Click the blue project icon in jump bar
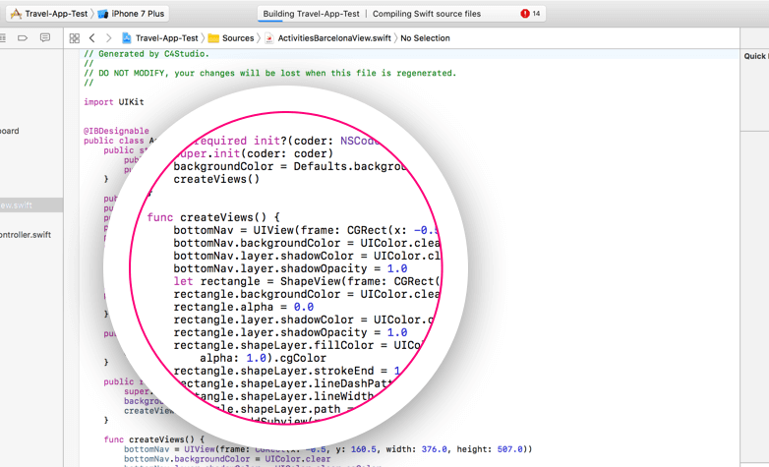The width and height of the screenshot is (769, 467). tap(127, 37)
